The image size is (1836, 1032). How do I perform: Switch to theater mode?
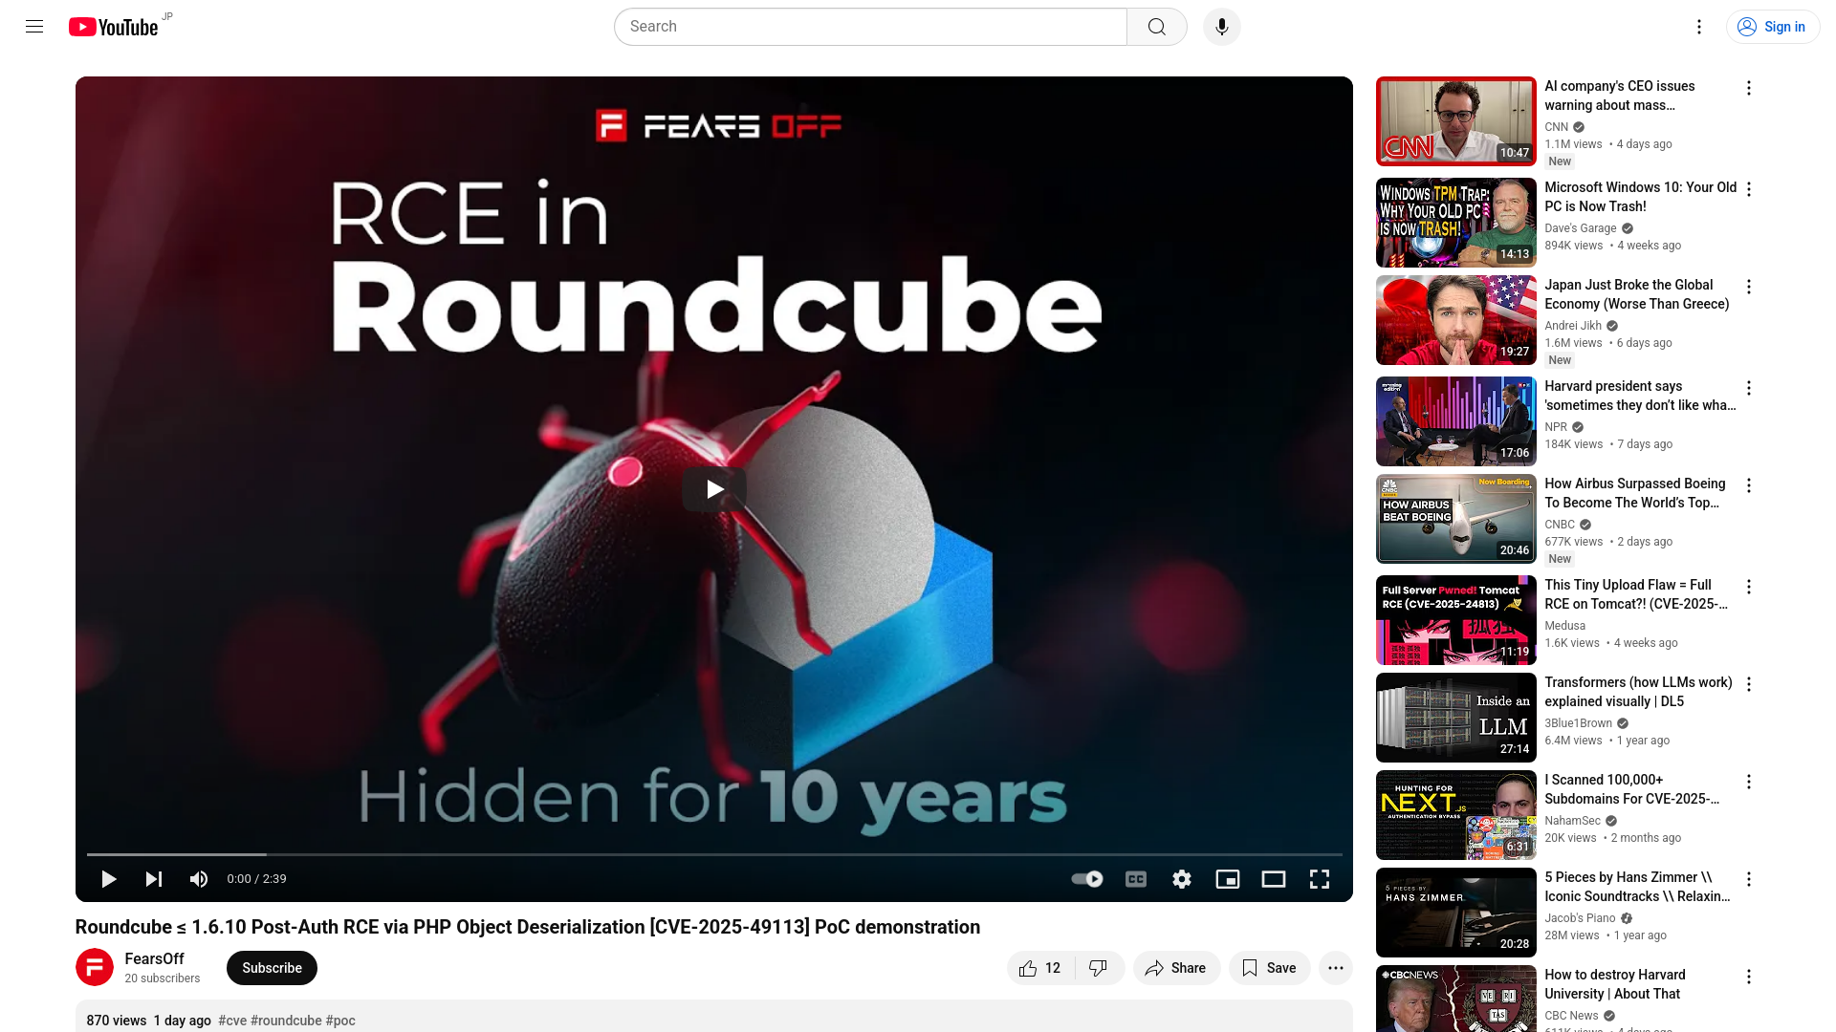point(1274,879)
